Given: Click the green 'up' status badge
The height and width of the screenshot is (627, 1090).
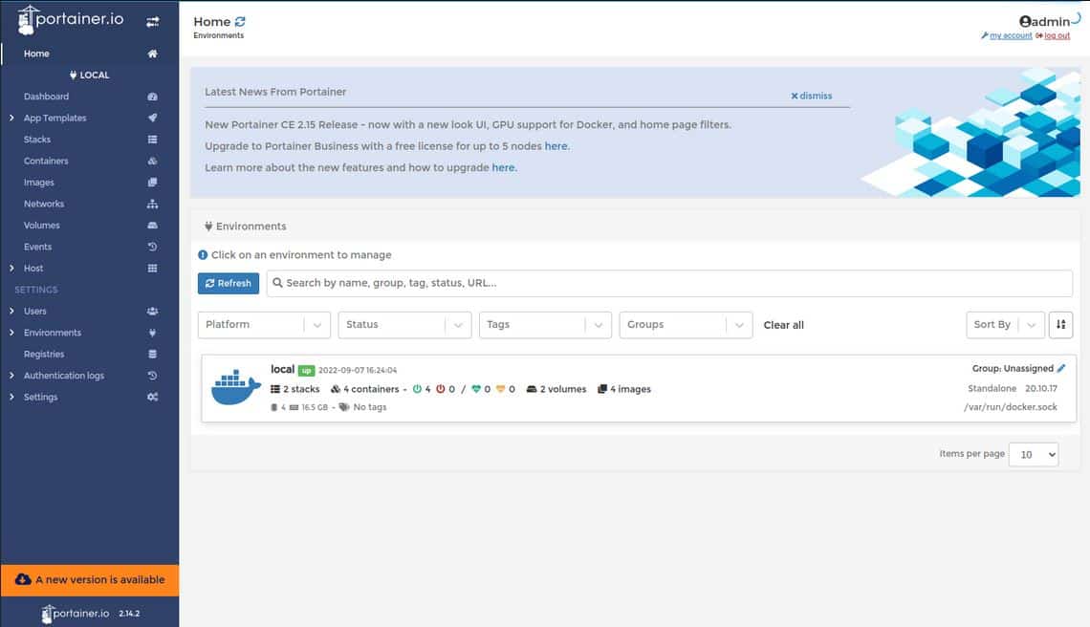Looking at the screenshot, I should click(x=307, y=371).
